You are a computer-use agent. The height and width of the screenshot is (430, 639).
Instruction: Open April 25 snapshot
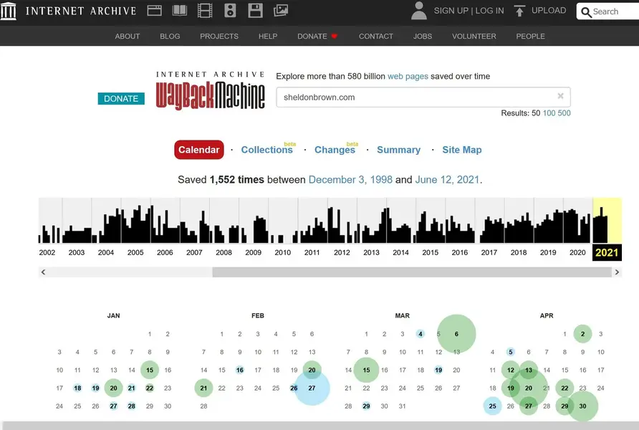point(493,406)
